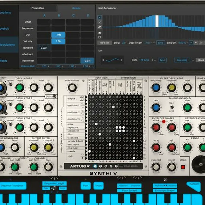Click the Mod Wheel column D cell -0.216
Viewport: 205px width, 205px height.
[87, 61]
